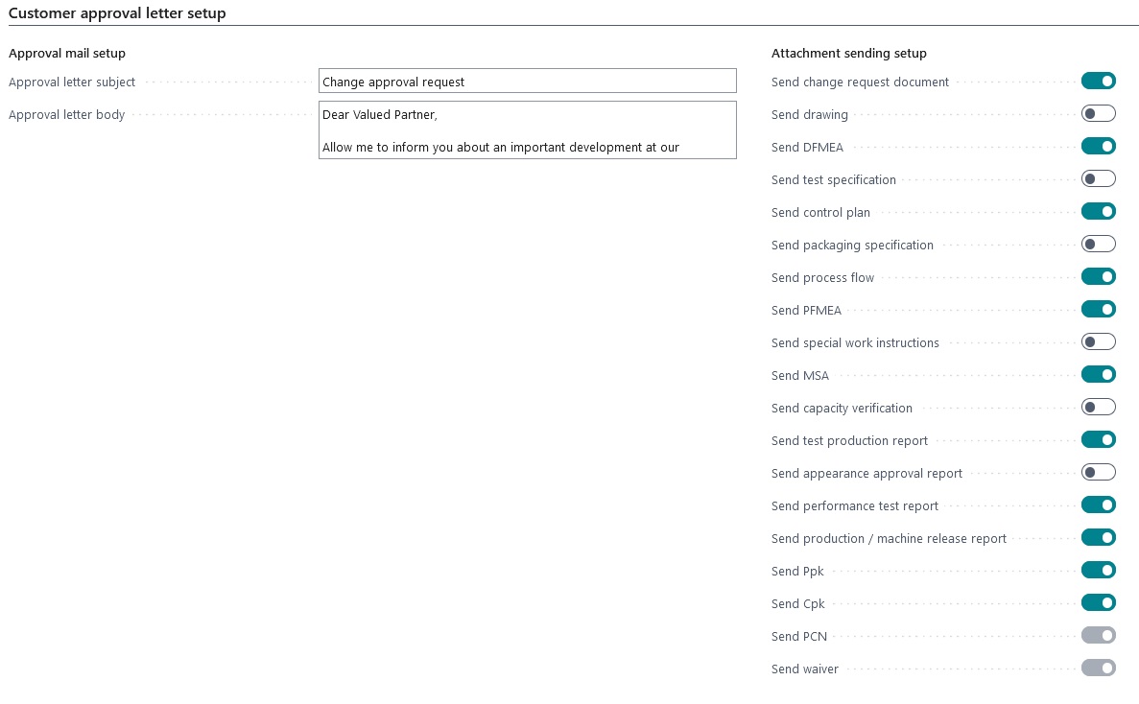This screenshot has width=1139, height=704.
Task: Enable Send drawing toggle
Action: pyautogui.click(x=1098, y=114)
